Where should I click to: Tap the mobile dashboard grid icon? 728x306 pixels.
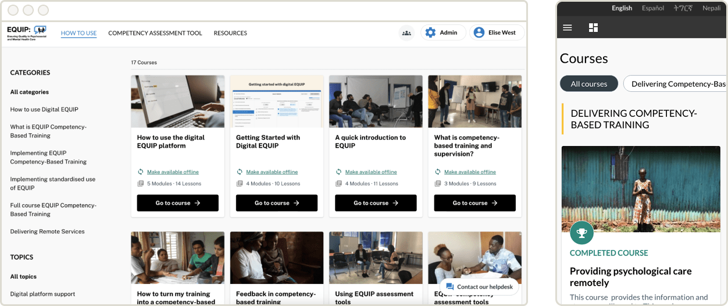[593, 27]
